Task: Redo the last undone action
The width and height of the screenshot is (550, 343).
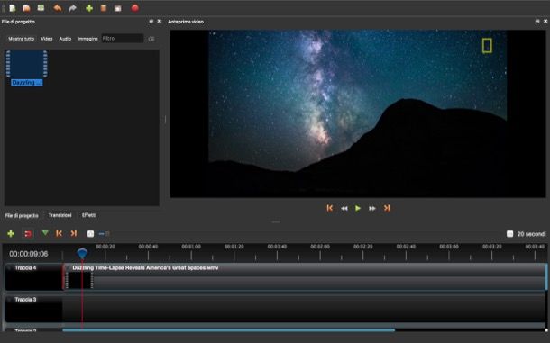Action: point(73,8)
